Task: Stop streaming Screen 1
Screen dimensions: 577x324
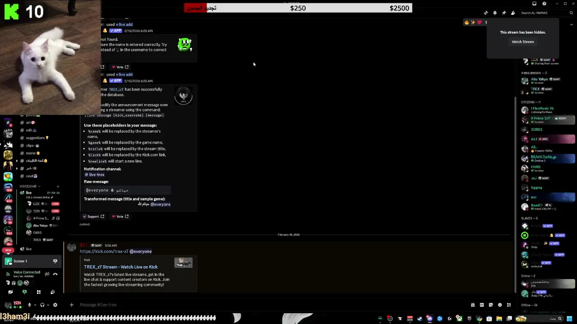Action: point(55,261)
